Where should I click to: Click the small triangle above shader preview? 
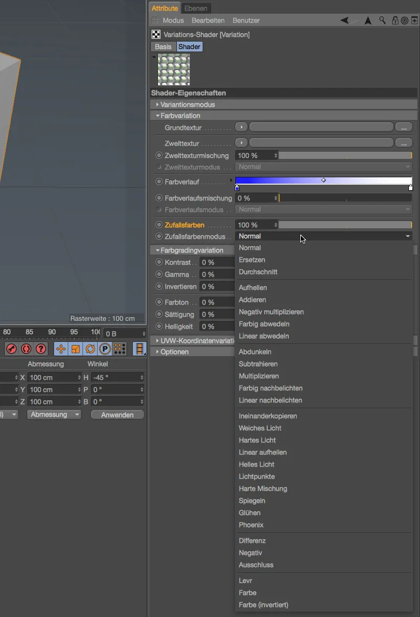pos(154,57)
